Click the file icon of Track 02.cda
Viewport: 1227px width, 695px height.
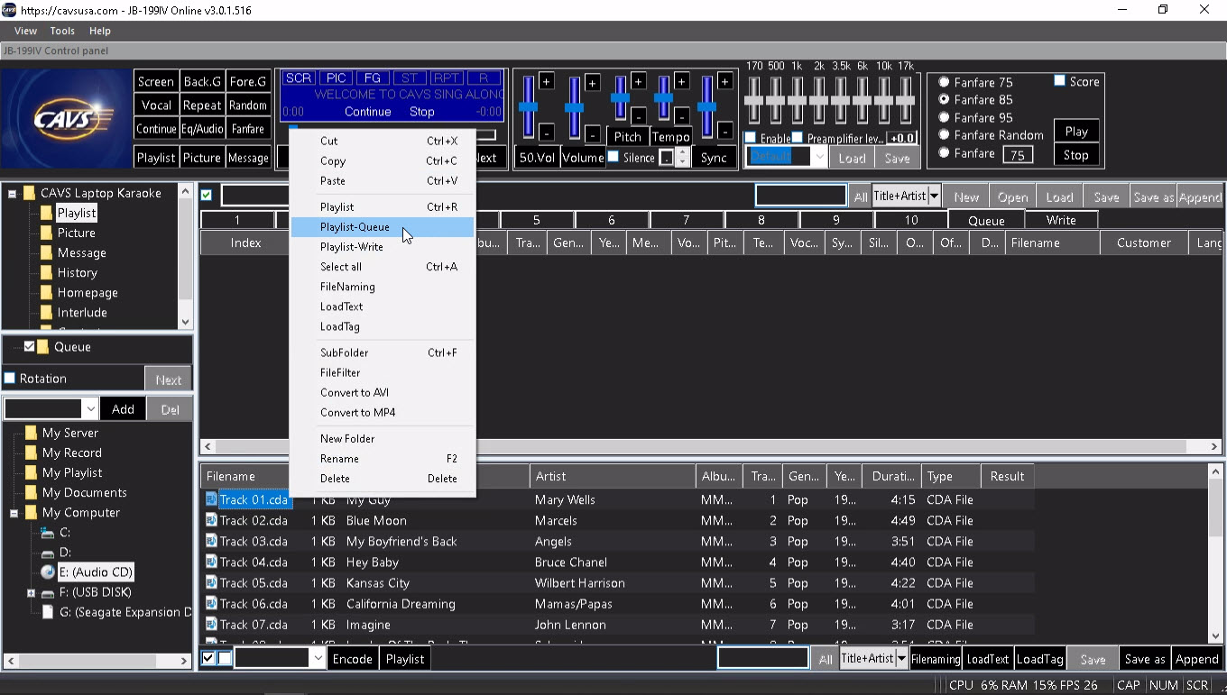tap(211, 520)
